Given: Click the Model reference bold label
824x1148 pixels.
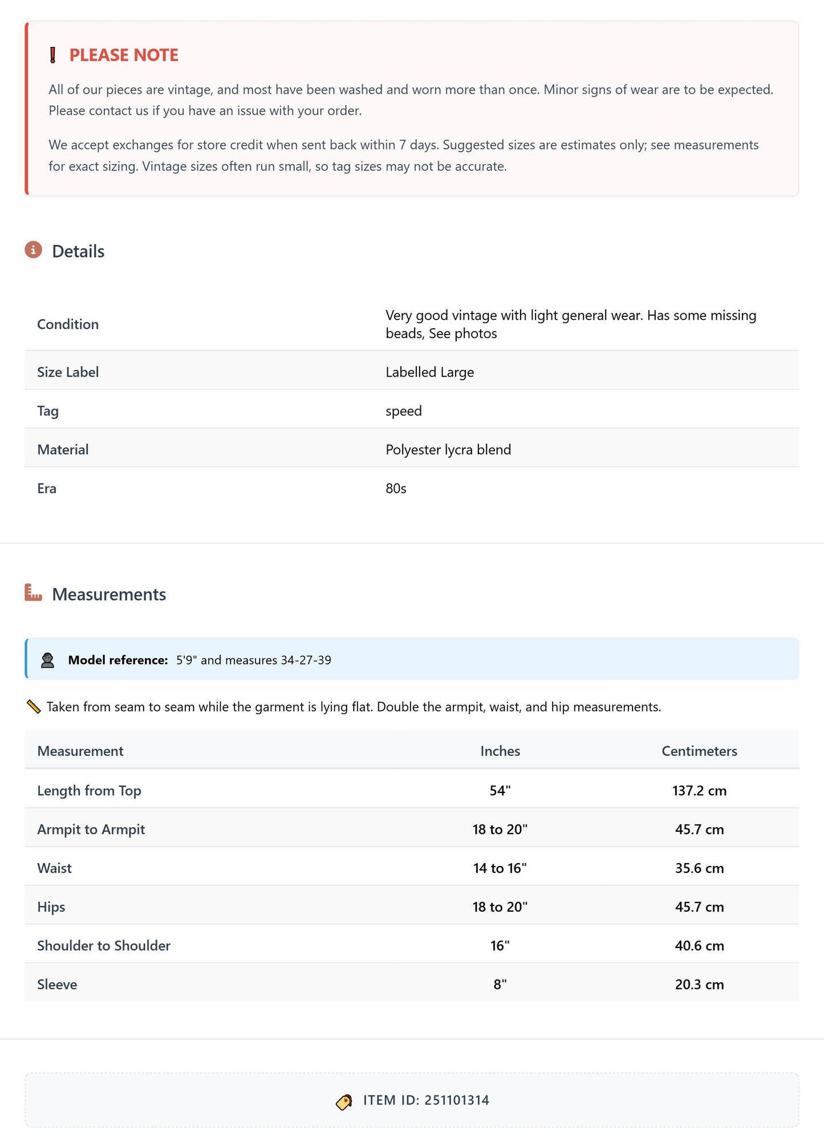Looking at the screenshot, I should point(118,660).
